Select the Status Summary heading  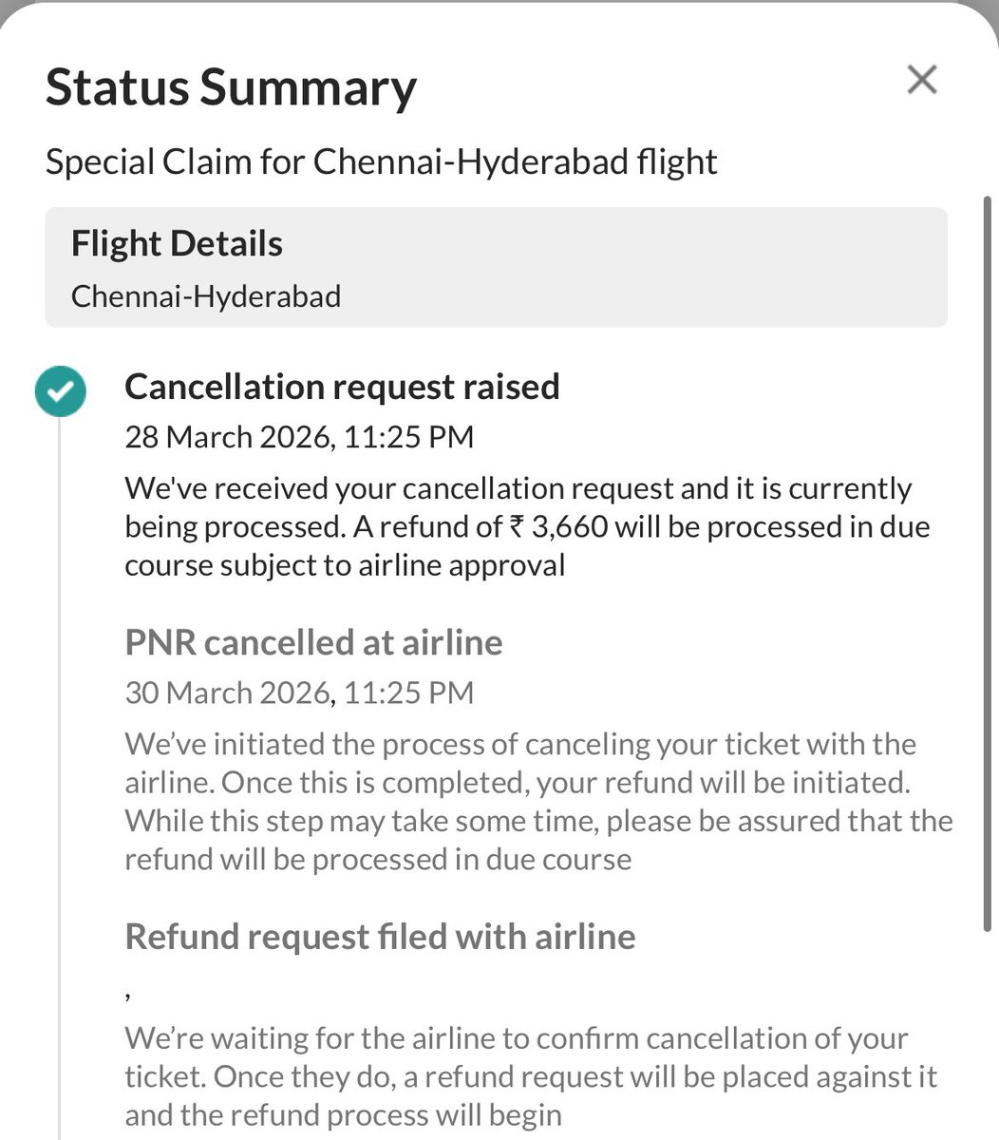click(x=231, y=88)
